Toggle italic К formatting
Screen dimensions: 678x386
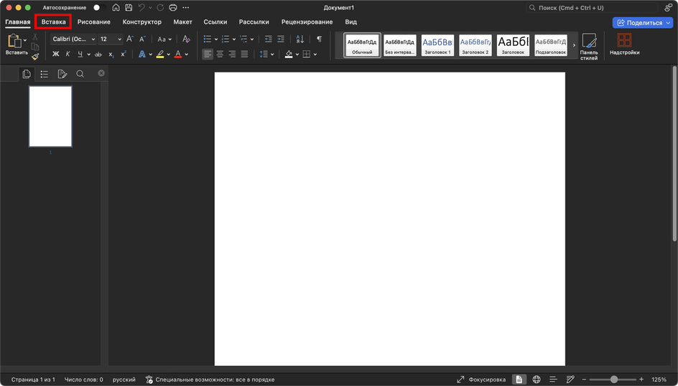(68, 54)
